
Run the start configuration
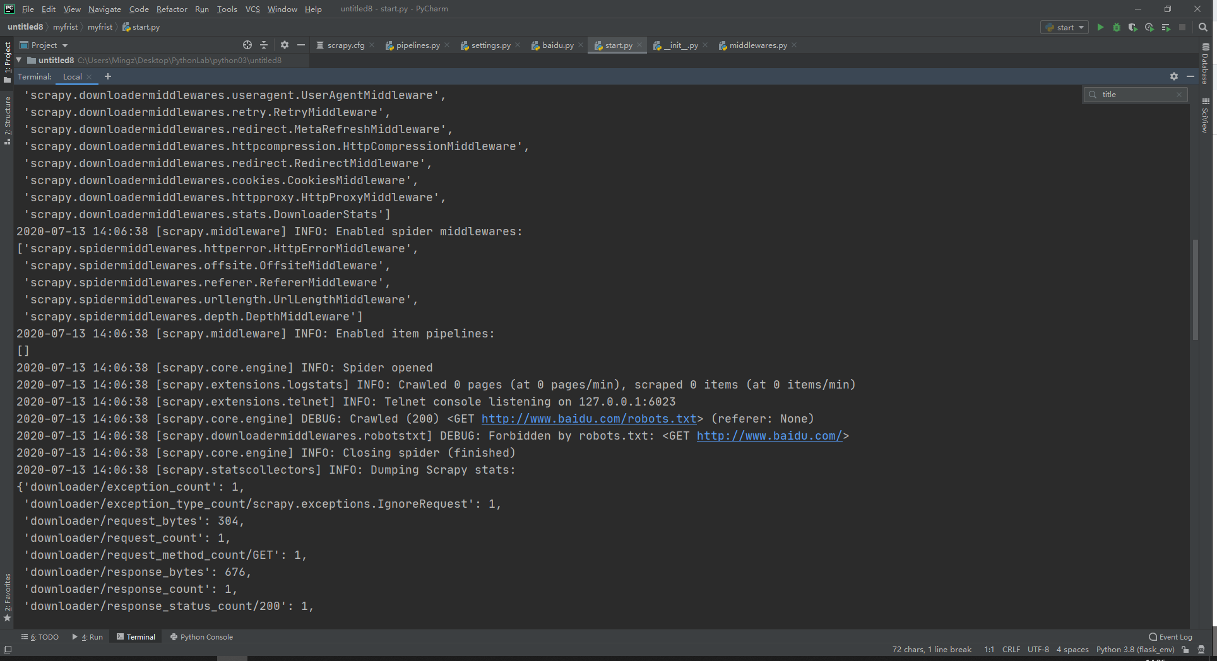tap(1100, 27)
